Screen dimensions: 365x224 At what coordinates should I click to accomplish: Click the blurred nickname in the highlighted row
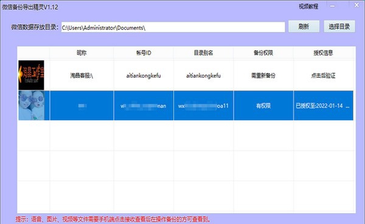82,106
